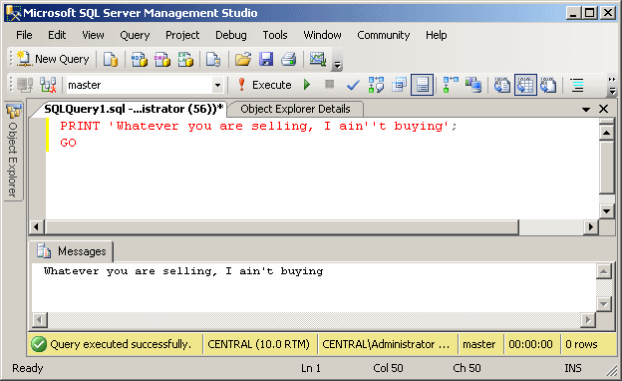The height and width of the screenshot is (381, 622).
Task: Click the editor vertical scrollbar down arrow
Action: [606, 210]
